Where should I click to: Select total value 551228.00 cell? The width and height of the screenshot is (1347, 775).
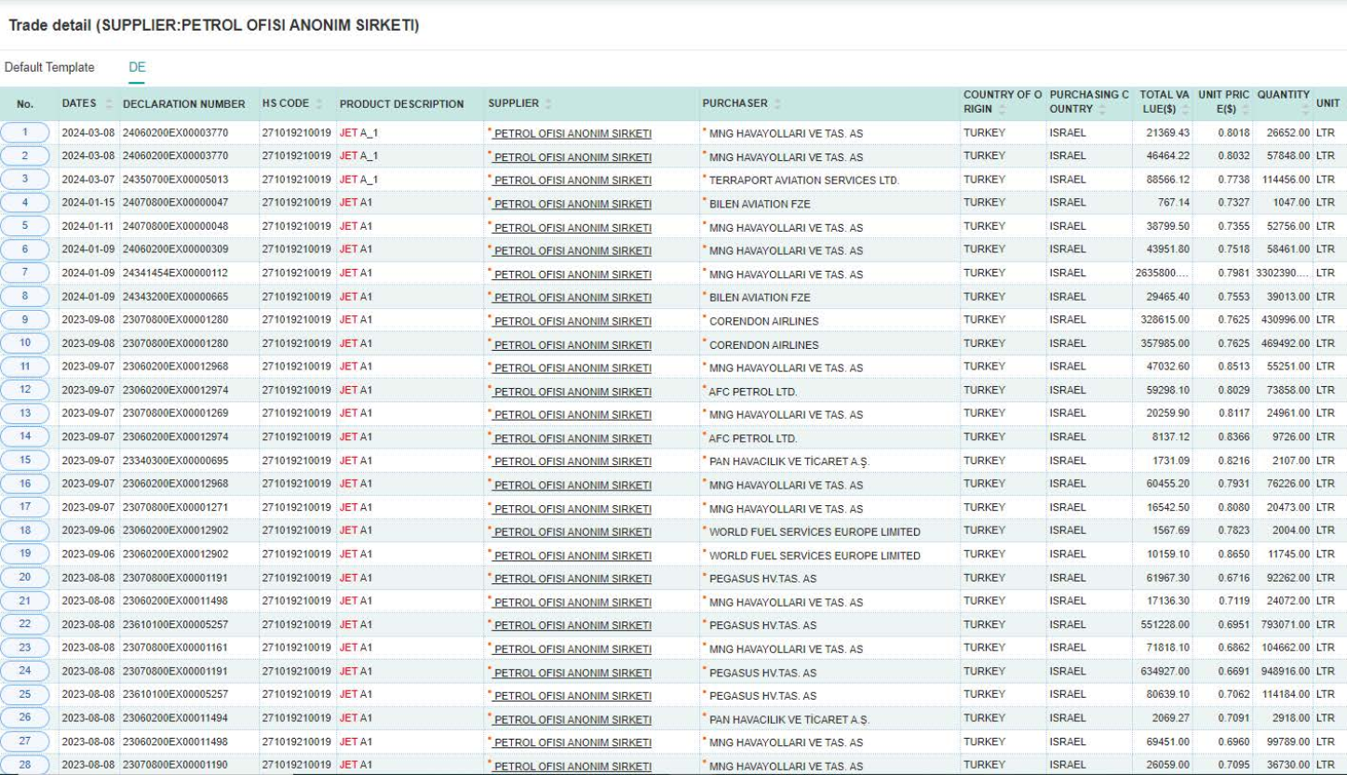pyautogui.click(x=1165, y=624)
